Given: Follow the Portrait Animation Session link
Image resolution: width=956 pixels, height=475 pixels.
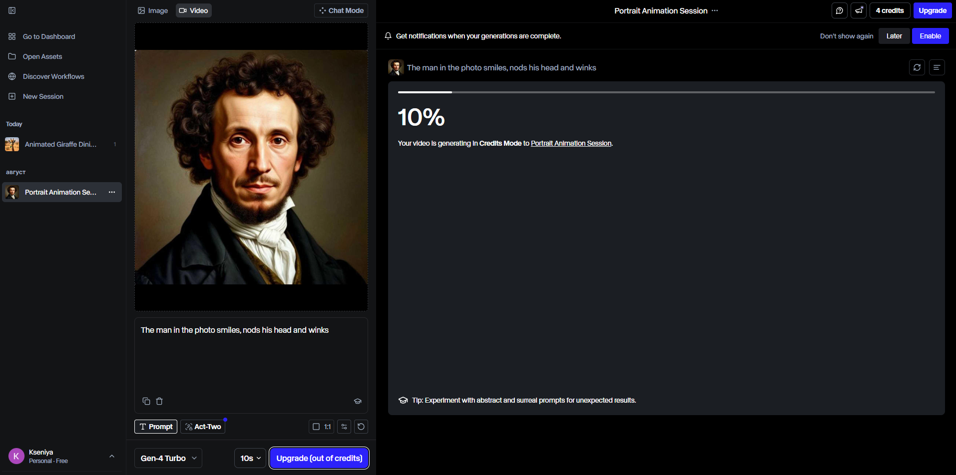Looking at the screenshot, I should pyautogui.click(x=571, y=143).
